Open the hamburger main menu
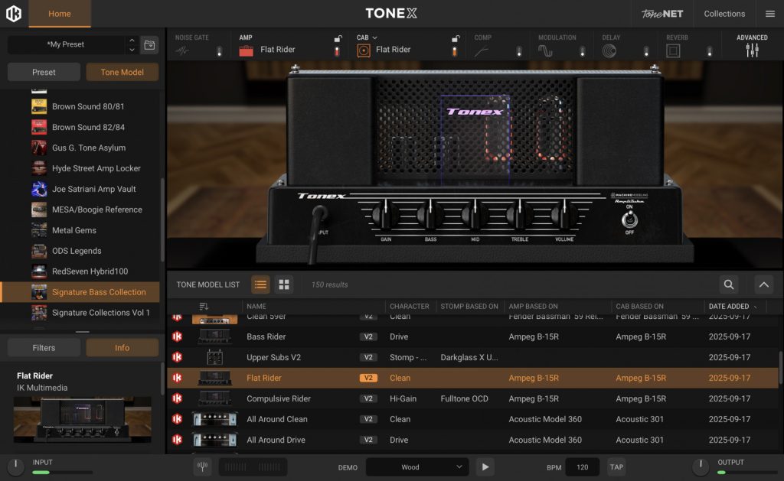 pos(770,14)
